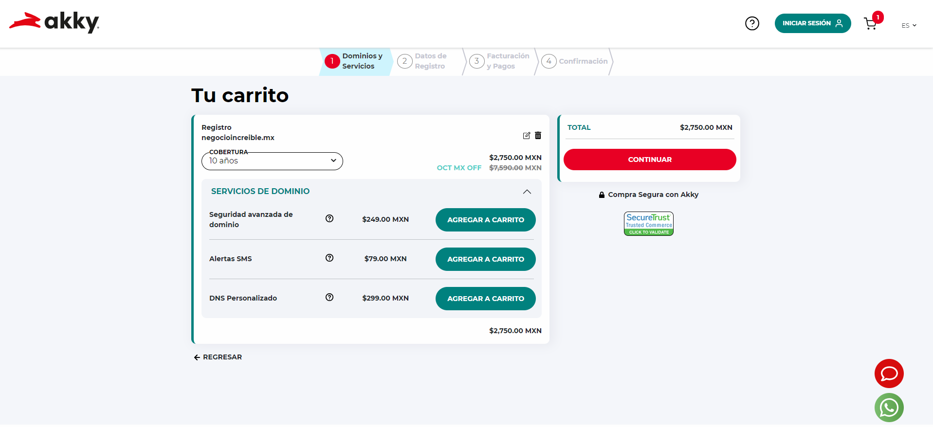This screenshot has width=933, height=427.
Task: Validate the SecureTrust Trusted Commerce badge
Action: 648,224
